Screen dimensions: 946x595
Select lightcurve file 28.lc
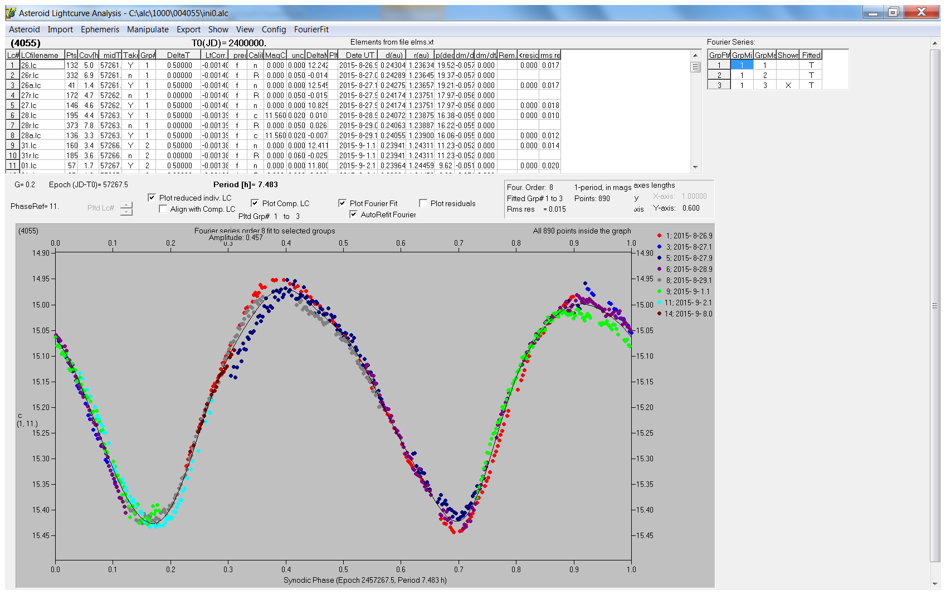click(x=42, y=115)
